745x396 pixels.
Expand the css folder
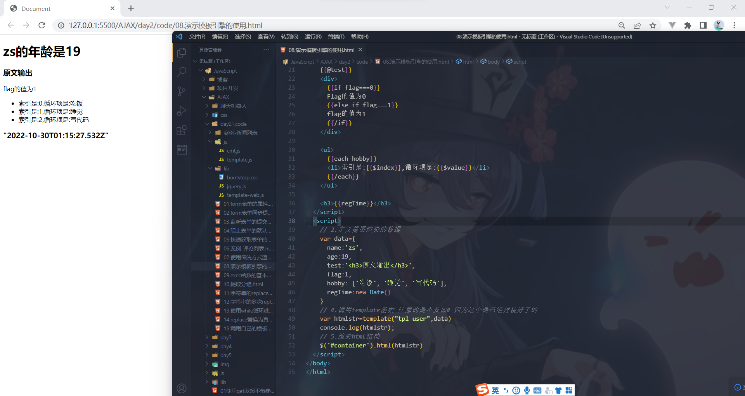coord(233,115)
